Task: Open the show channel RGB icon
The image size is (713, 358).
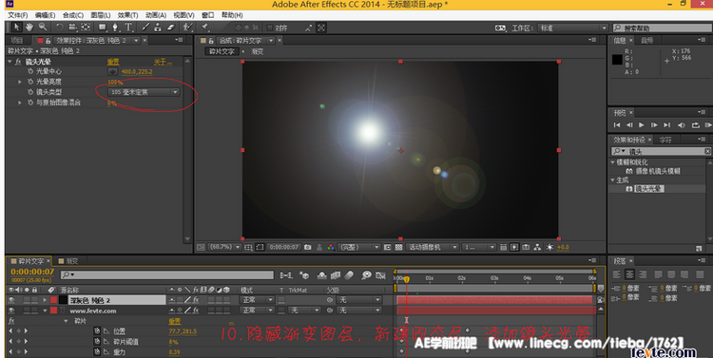Action: [x=331, y=247]
